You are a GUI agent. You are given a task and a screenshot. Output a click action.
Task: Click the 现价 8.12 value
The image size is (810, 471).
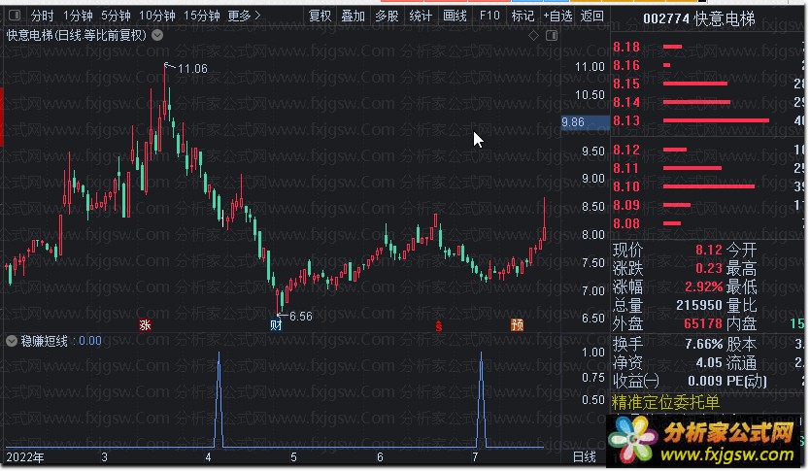click(708, 250)
